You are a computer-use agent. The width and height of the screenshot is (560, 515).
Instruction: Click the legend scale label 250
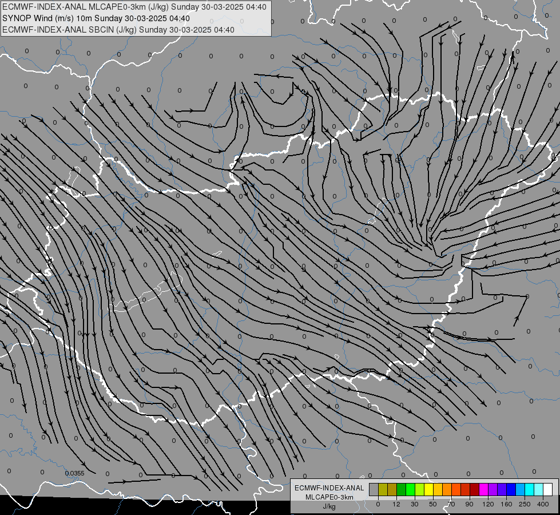click(x=525, y=504)
